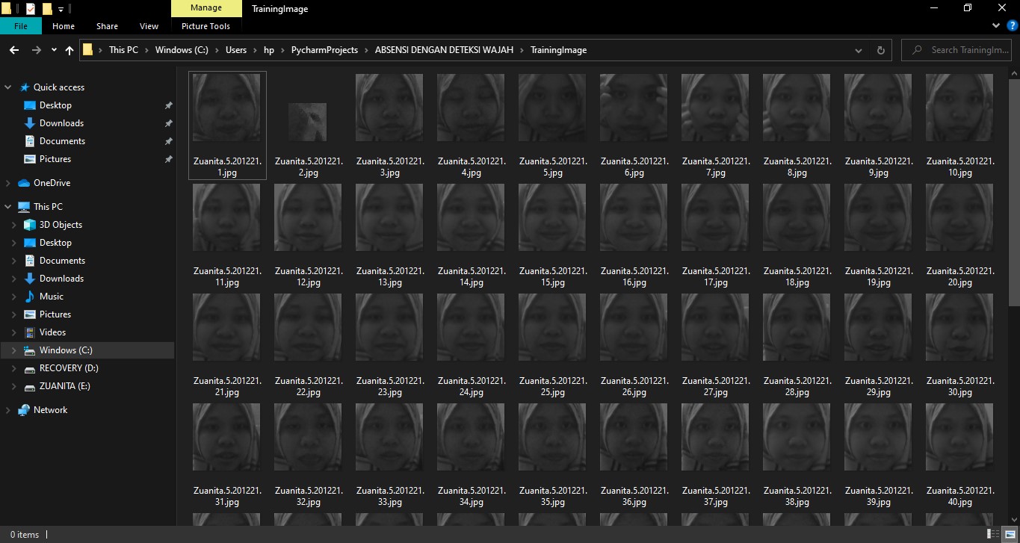Switch to Details view in status bar
The image size is (1020, 543).
[994, 535]
